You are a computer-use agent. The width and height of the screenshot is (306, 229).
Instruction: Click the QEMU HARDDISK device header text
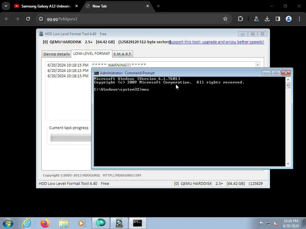click(107, 42)
